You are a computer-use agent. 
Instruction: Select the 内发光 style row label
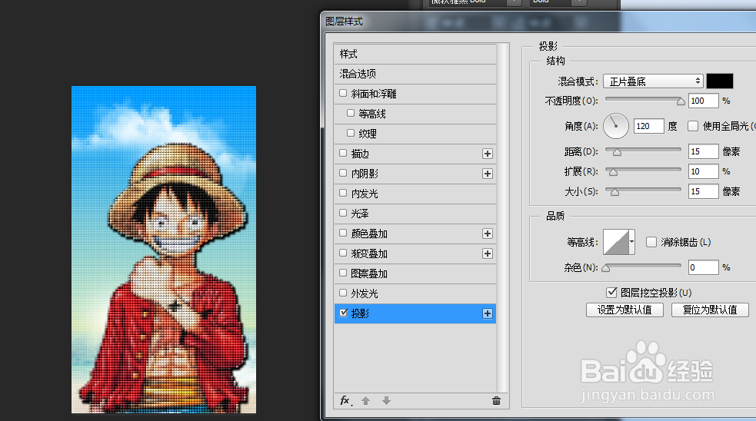point(365,194)
